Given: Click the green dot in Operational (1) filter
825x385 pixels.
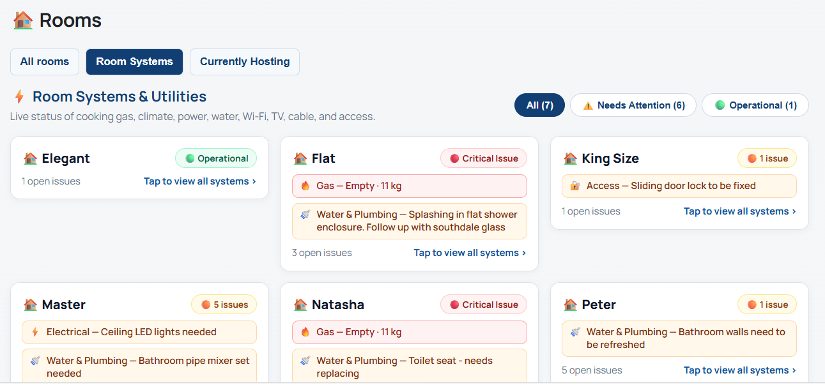Looking at the screenshot, I should (x=720, y=105).
